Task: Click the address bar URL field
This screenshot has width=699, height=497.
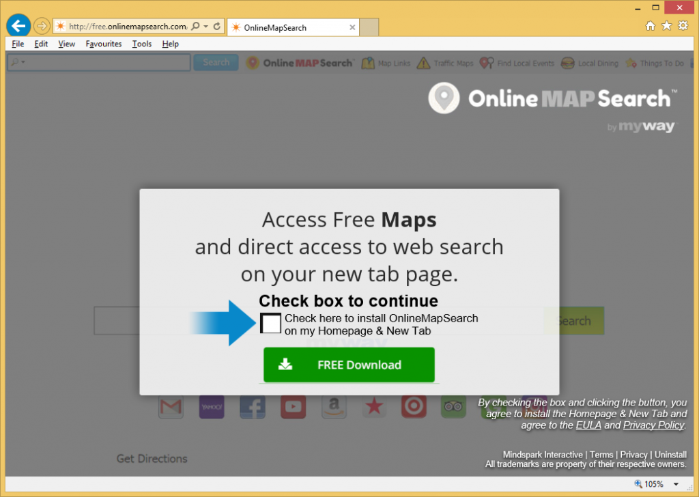Action: tap(126, 27)
